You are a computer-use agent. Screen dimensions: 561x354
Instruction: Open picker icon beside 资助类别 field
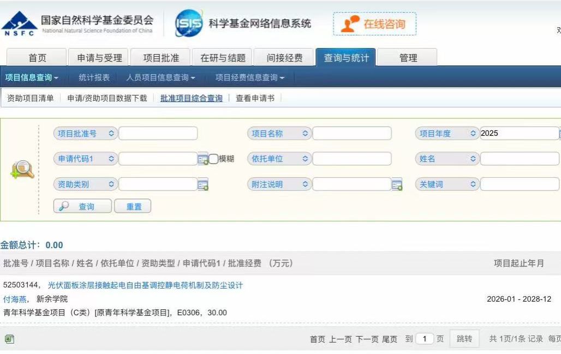(x=202, y=185)
